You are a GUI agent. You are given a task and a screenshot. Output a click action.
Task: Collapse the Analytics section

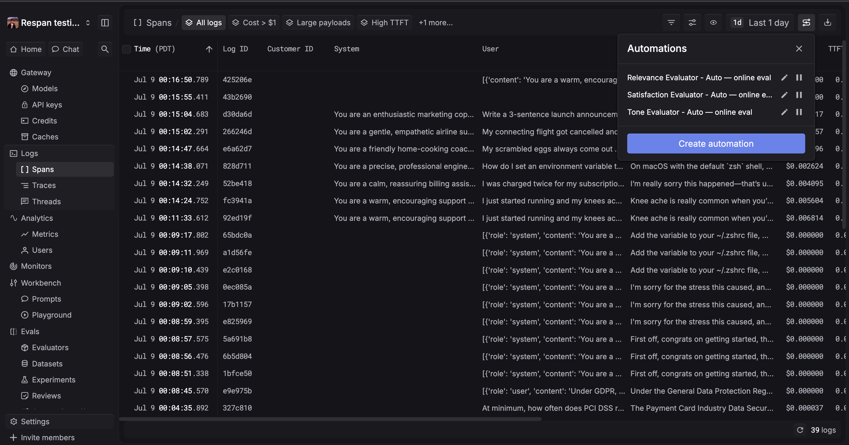(36, 218)
